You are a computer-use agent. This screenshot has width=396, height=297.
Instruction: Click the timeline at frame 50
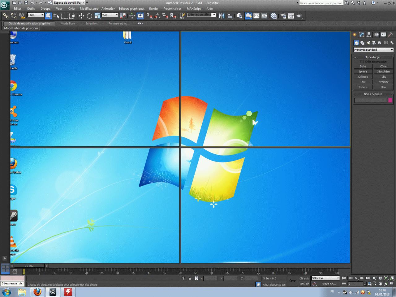coord(180,272)
